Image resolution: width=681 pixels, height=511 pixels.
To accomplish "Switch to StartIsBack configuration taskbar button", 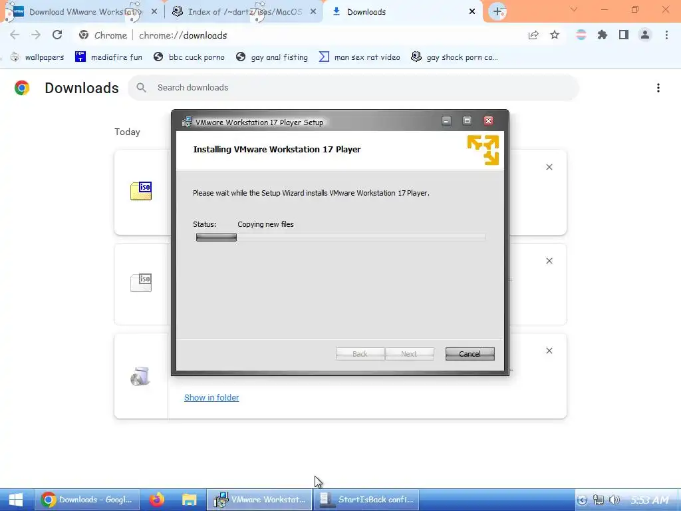I will pos(366,500).
